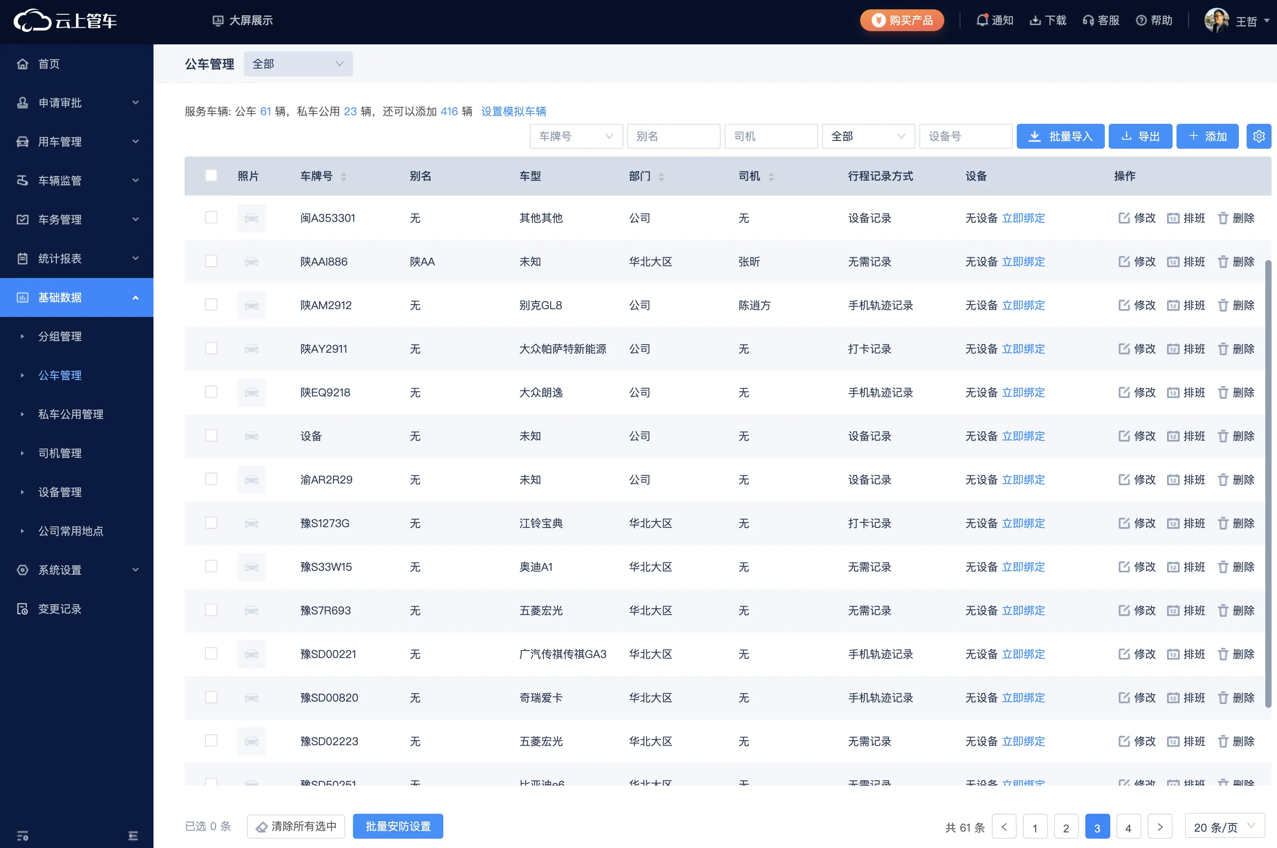
Task: Click the 设备号 search input field
Action: pyautogui.click(x=965, y=136)
